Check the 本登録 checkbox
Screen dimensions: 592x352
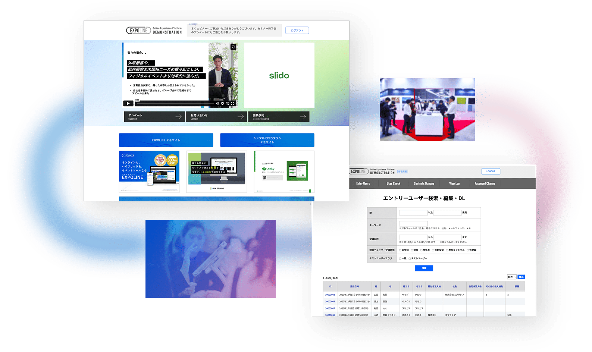click(400, 250)
